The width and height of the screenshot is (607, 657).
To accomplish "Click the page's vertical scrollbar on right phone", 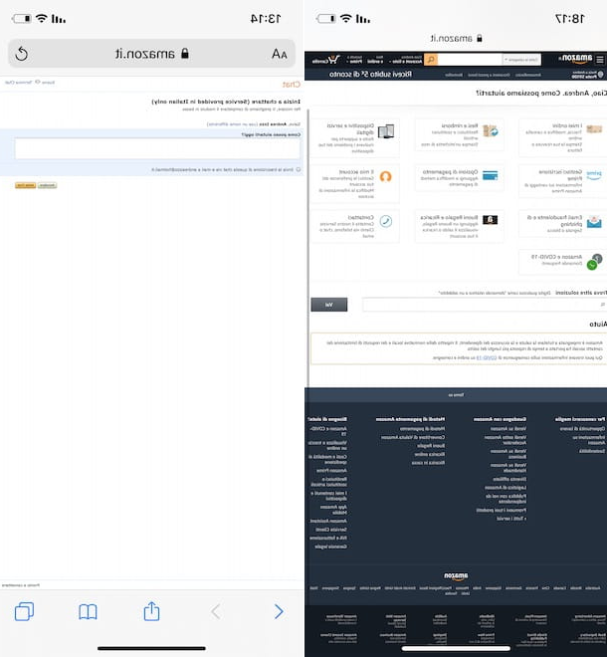I will pos(308,247).
